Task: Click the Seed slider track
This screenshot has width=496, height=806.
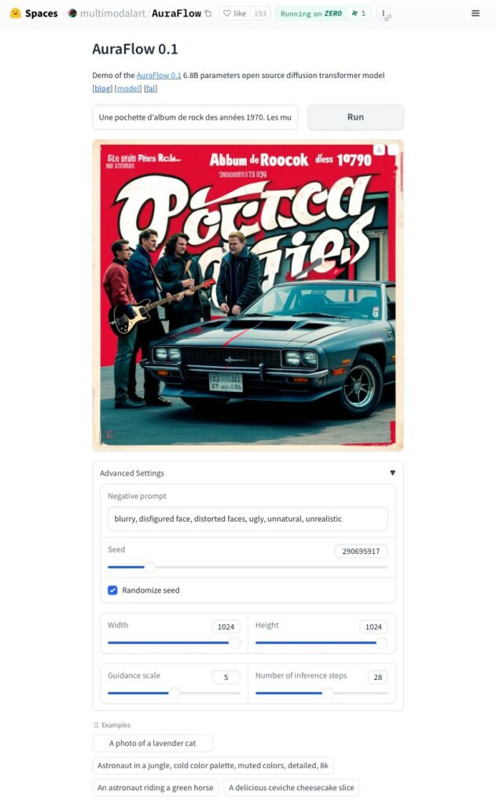Action: 248,567
